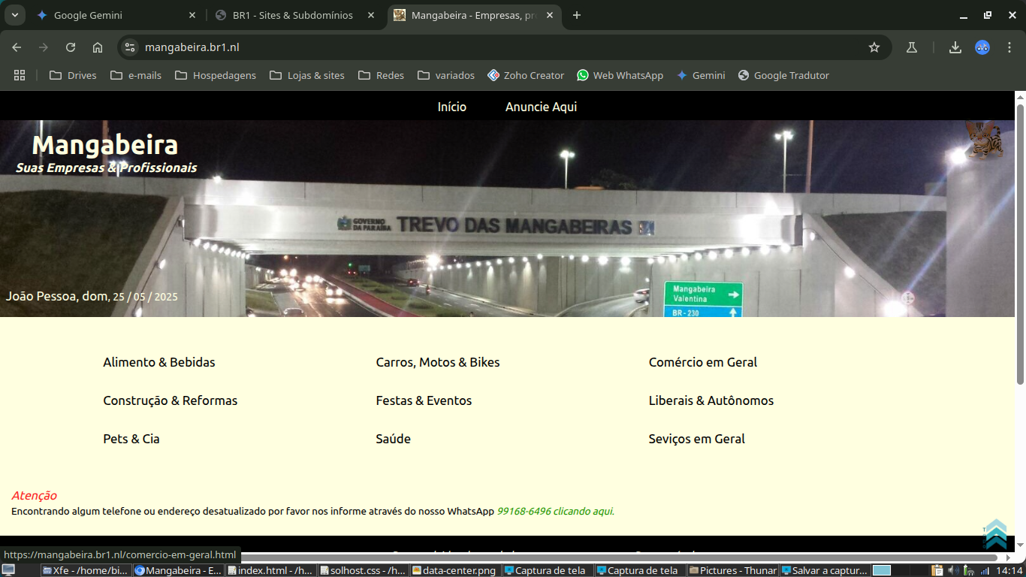Open Chrome Labs flask icon
Image resolution: width=1026 pixels, height=577 pixels.
pyautogui.click(x=912, y=47)
